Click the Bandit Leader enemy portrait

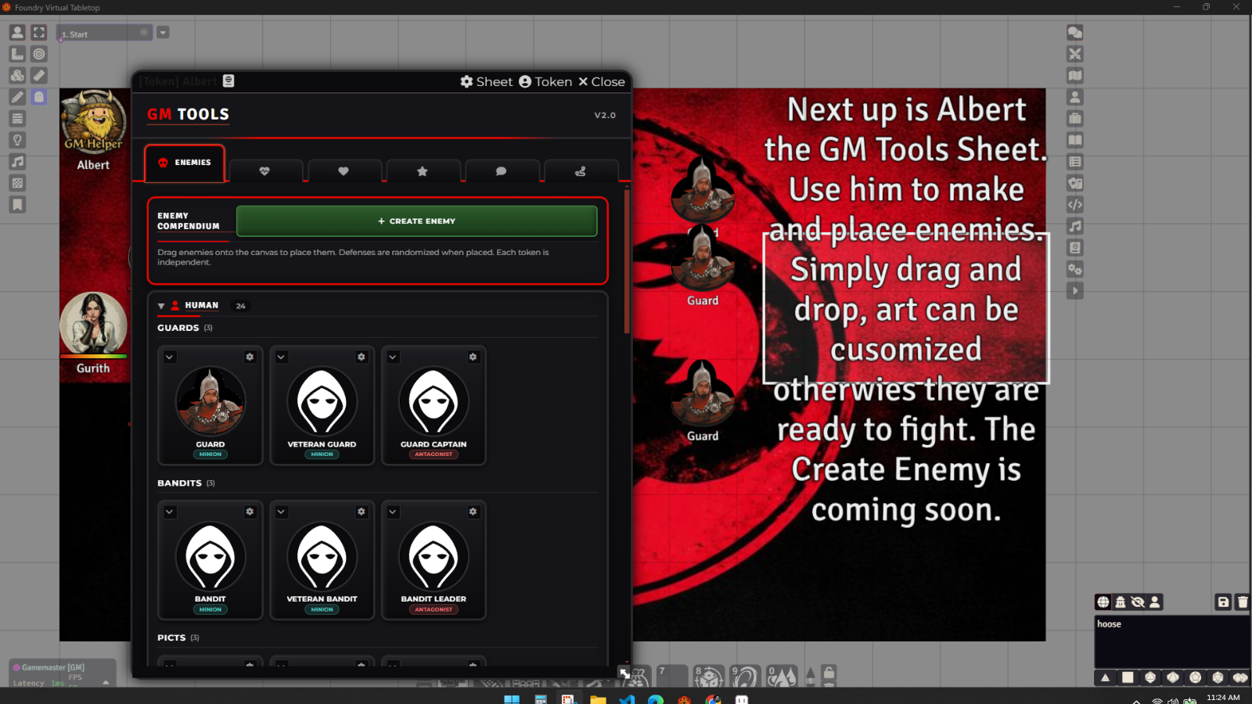[x=434, y=557]
